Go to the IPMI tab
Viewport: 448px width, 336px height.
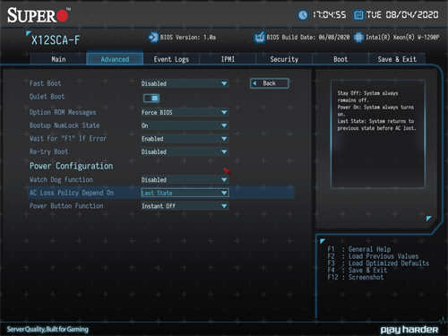(x=228, y=59)
